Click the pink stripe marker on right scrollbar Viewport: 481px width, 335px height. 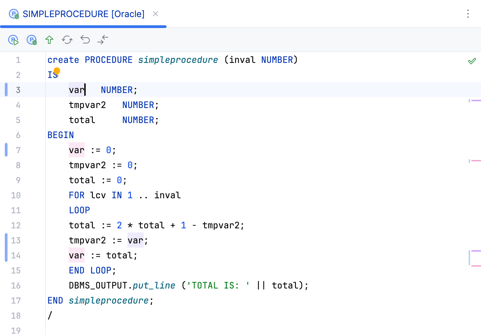476,161
